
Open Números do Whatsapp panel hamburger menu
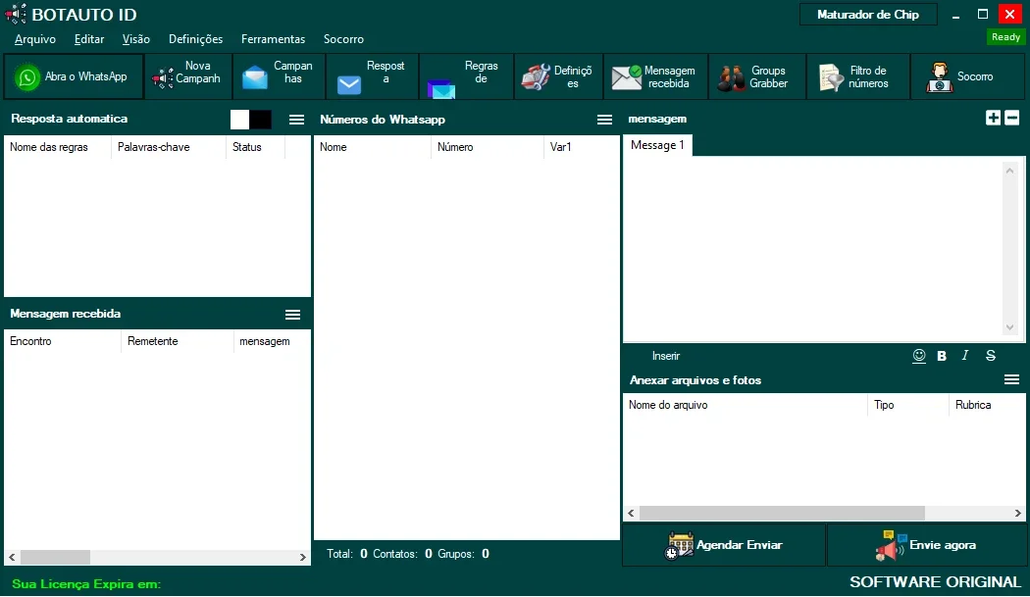(x=604, y=120)
